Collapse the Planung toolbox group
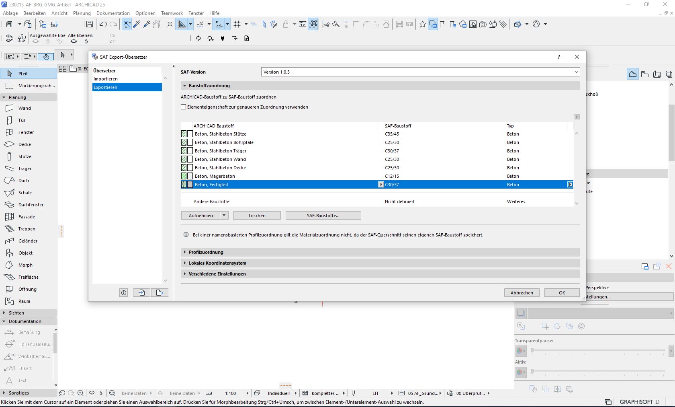675x407 pixels. point(4,97)
